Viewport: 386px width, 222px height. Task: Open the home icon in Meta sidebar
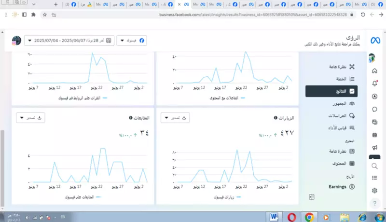(374, 71)
